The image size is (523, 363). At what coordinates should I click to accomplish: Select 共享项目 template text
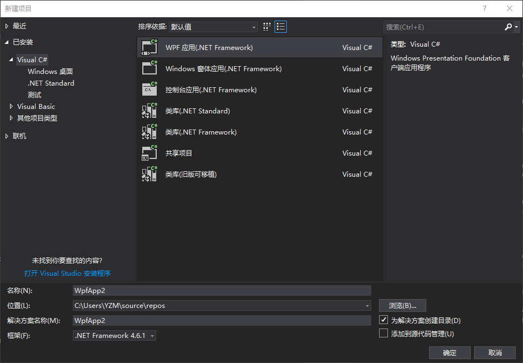[179, 153]
